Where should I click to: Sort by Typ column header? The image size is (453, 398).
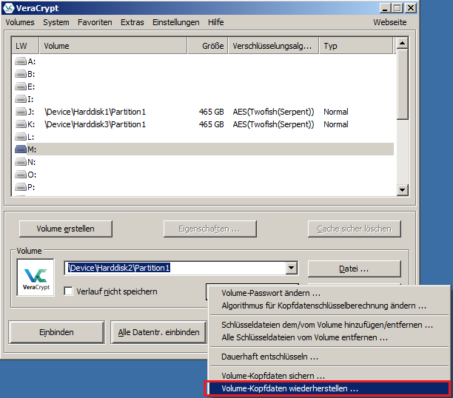click(357, 46)
